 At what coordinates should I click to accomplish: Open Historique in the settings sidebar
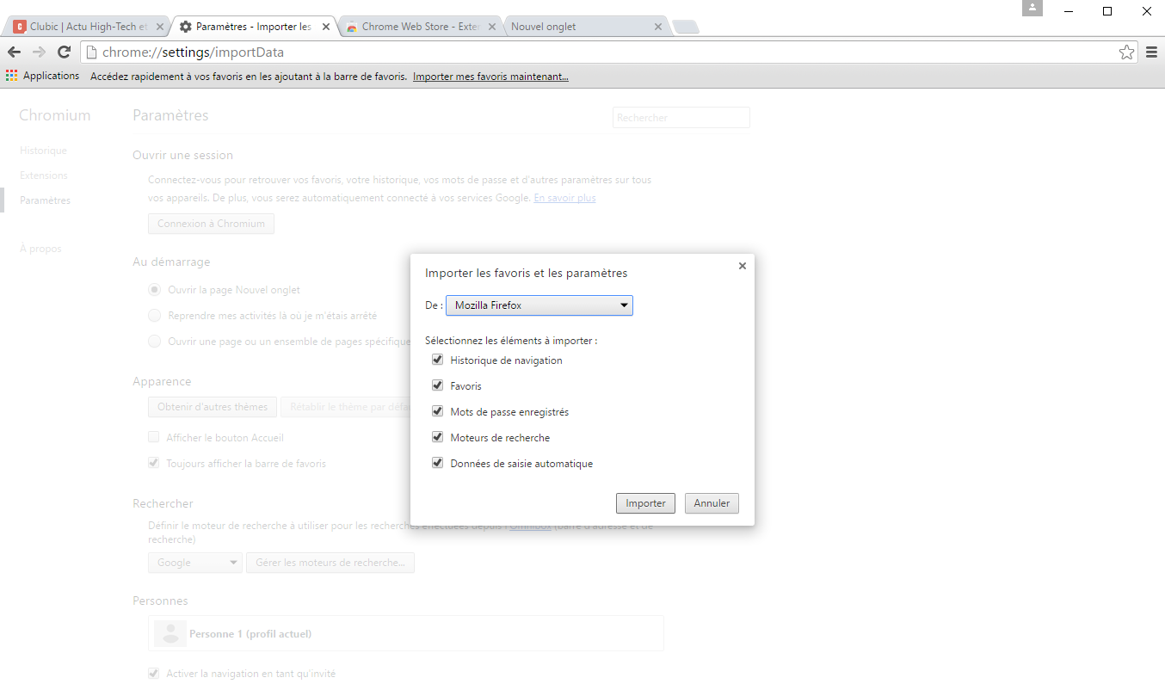[43, 151]
